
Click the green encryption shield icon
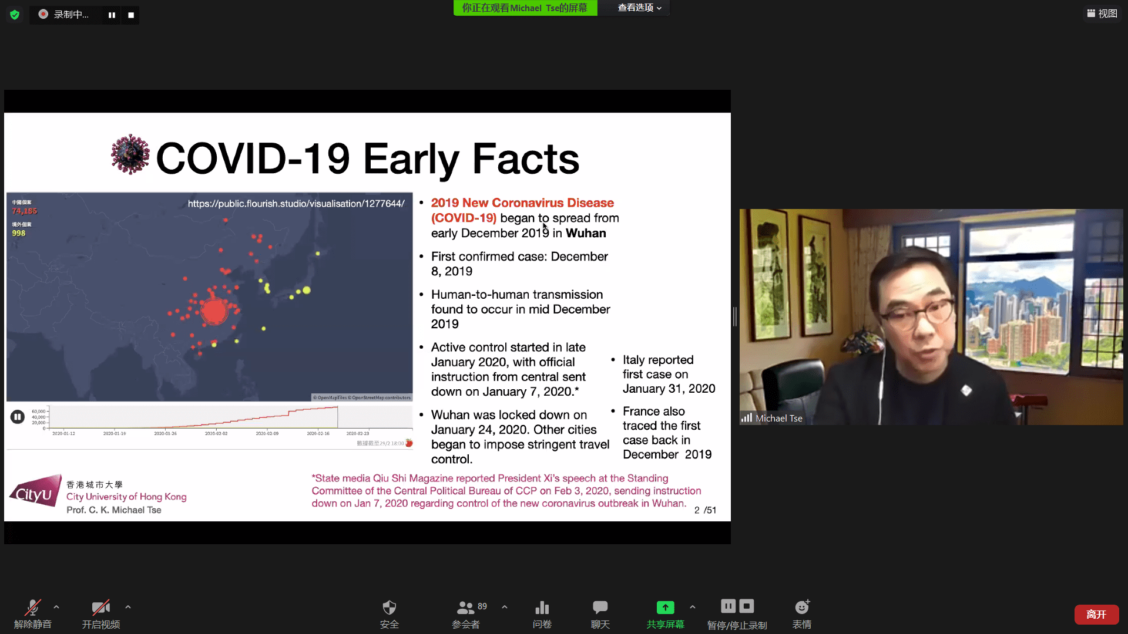15,15
